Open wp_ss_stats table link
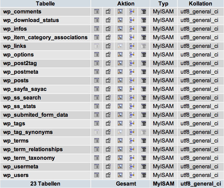Image resolution: width=224 pixels, height=188 pixels. 19,106
